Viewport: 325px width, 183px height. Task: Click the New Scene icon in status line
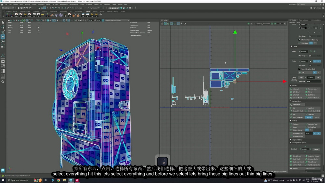click(19, 8)
